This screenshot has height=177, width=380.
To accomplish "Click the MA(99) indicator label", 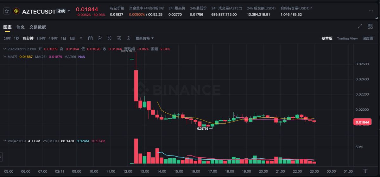I will point(71,57).
